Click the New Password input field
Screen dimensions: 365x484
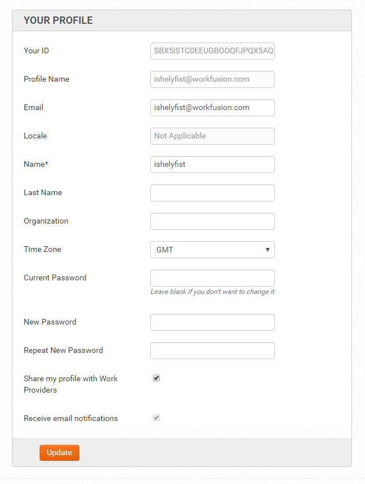[x=213, y=322]
